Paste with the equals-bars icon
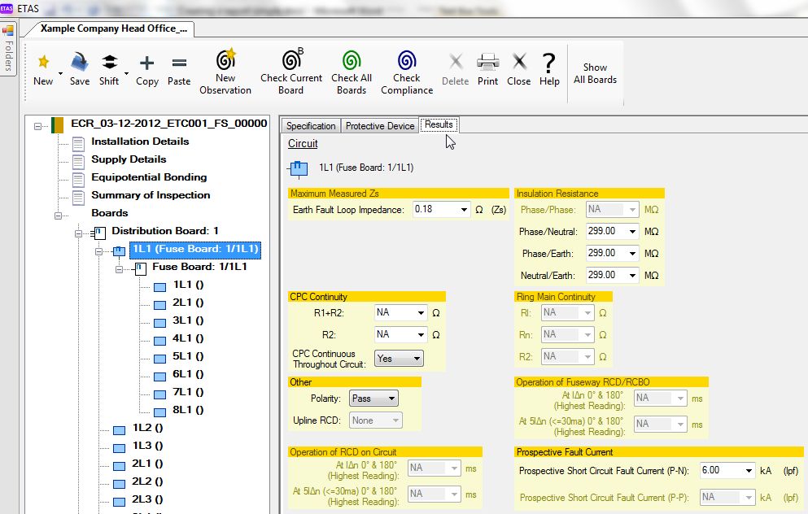808x514 pixels. 179,63
